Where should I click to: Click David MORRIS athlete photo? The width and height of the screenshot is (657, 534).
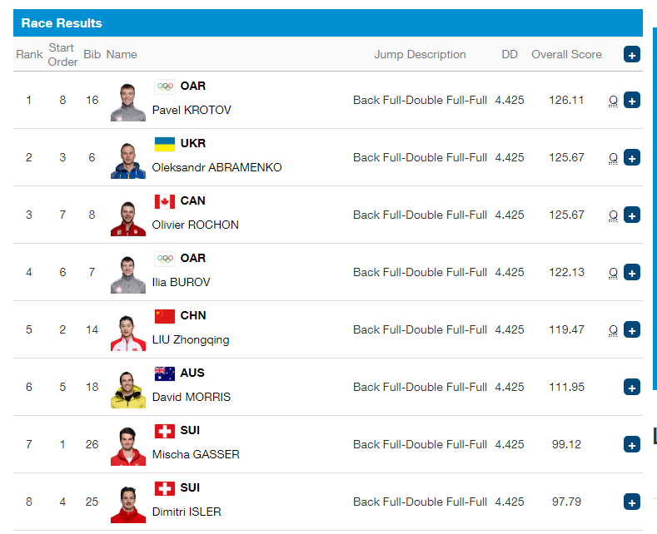tap(127, 389)
